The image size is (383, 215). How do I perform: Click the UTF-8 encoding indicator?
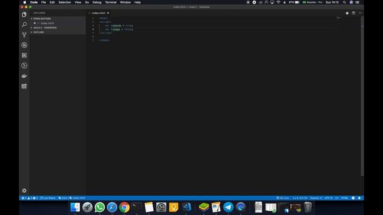(x=329, y=198)
